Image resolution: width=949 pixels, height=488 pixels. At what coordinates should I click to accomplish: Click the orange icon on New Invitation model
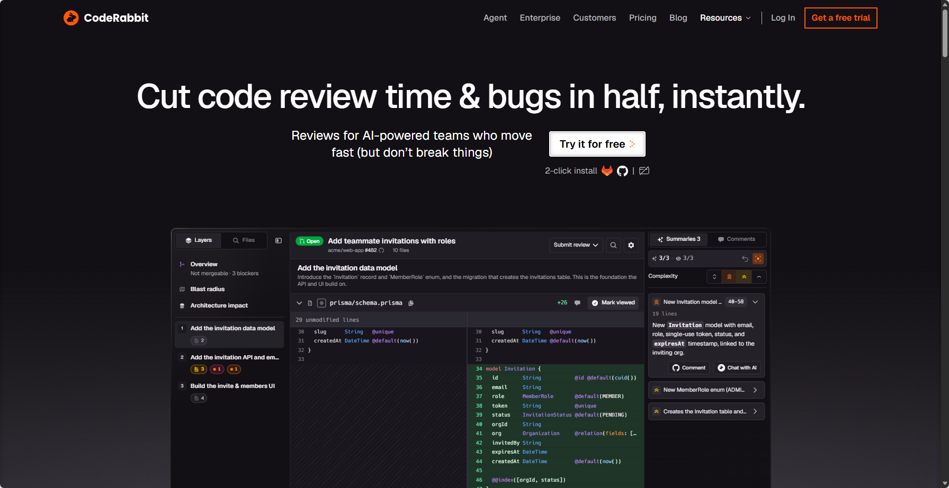click(656, 302)
